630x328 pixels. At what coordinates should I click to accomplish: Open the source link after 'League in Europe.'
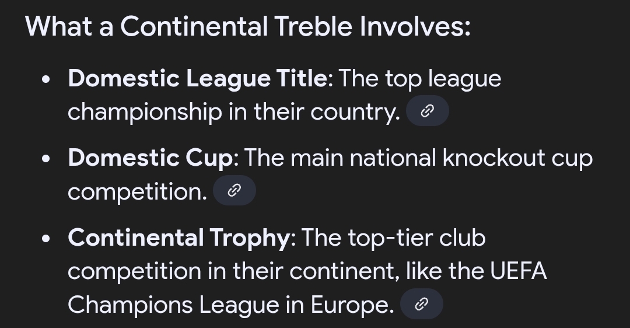422,304
